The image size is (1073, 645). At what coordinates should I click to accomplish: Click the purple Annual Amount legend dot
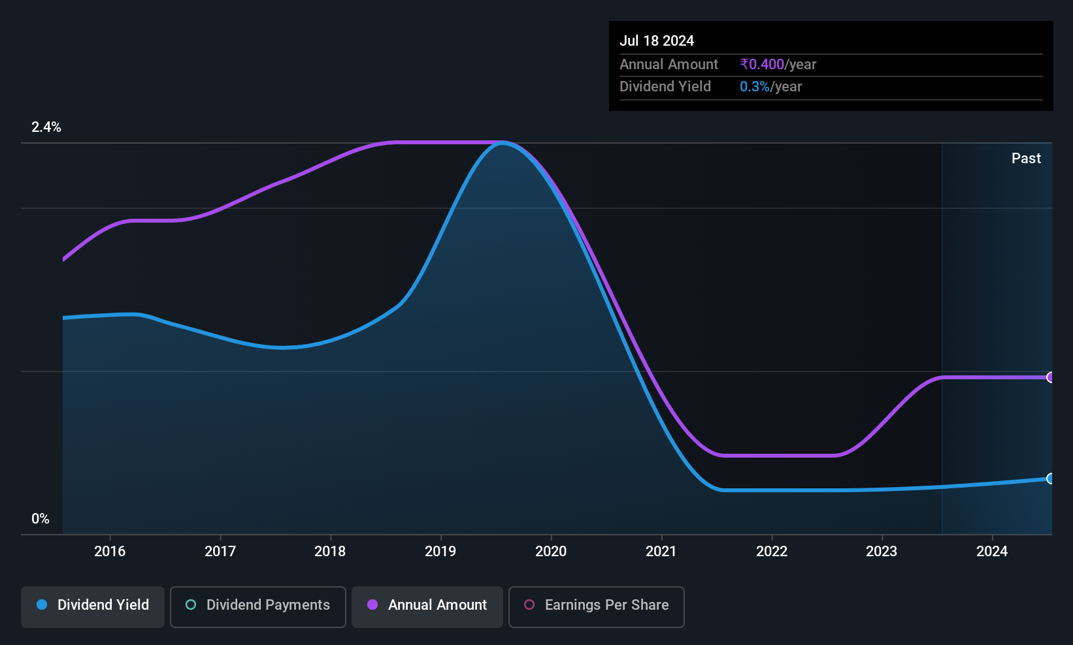click(372, 605)
